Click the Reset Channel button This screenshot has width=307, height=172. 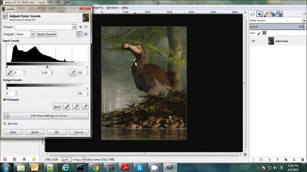pyautogui.click(x=47, y=34)
